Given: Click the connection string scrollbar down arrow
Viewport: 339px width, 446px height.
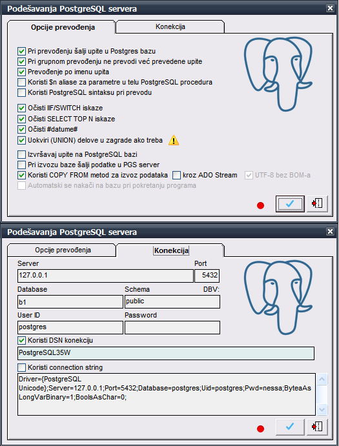Looking at the screenshot, I should tap(322, 409).
